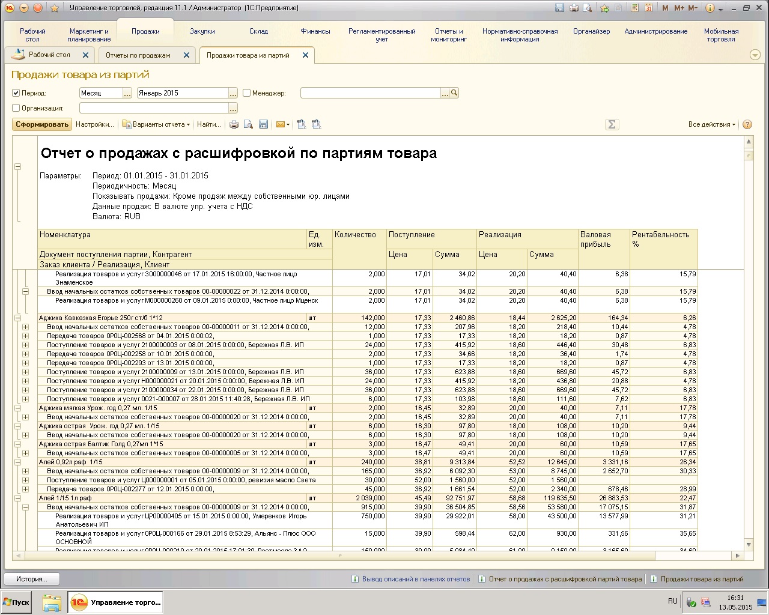Screen dimensions: 769x615
Task: Open the Продажи section
Action: 145,31
